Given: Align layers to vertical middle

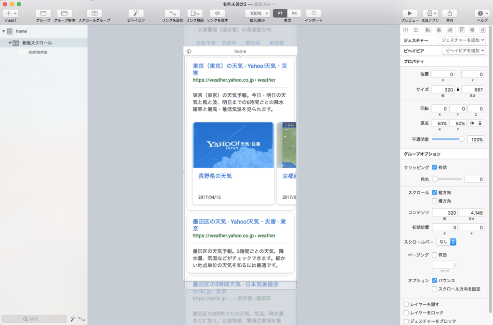Looking at the screenshot, I should click(x=472, y=30).
